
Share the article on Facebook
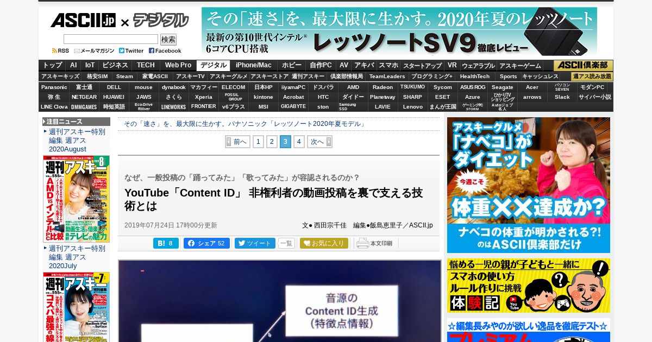click(x=206, y=243)
